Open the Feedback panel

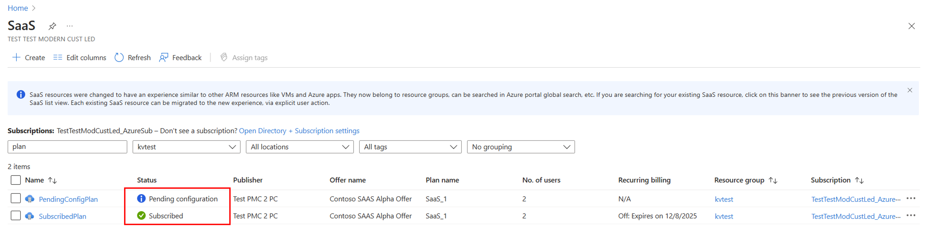(180, 58)
